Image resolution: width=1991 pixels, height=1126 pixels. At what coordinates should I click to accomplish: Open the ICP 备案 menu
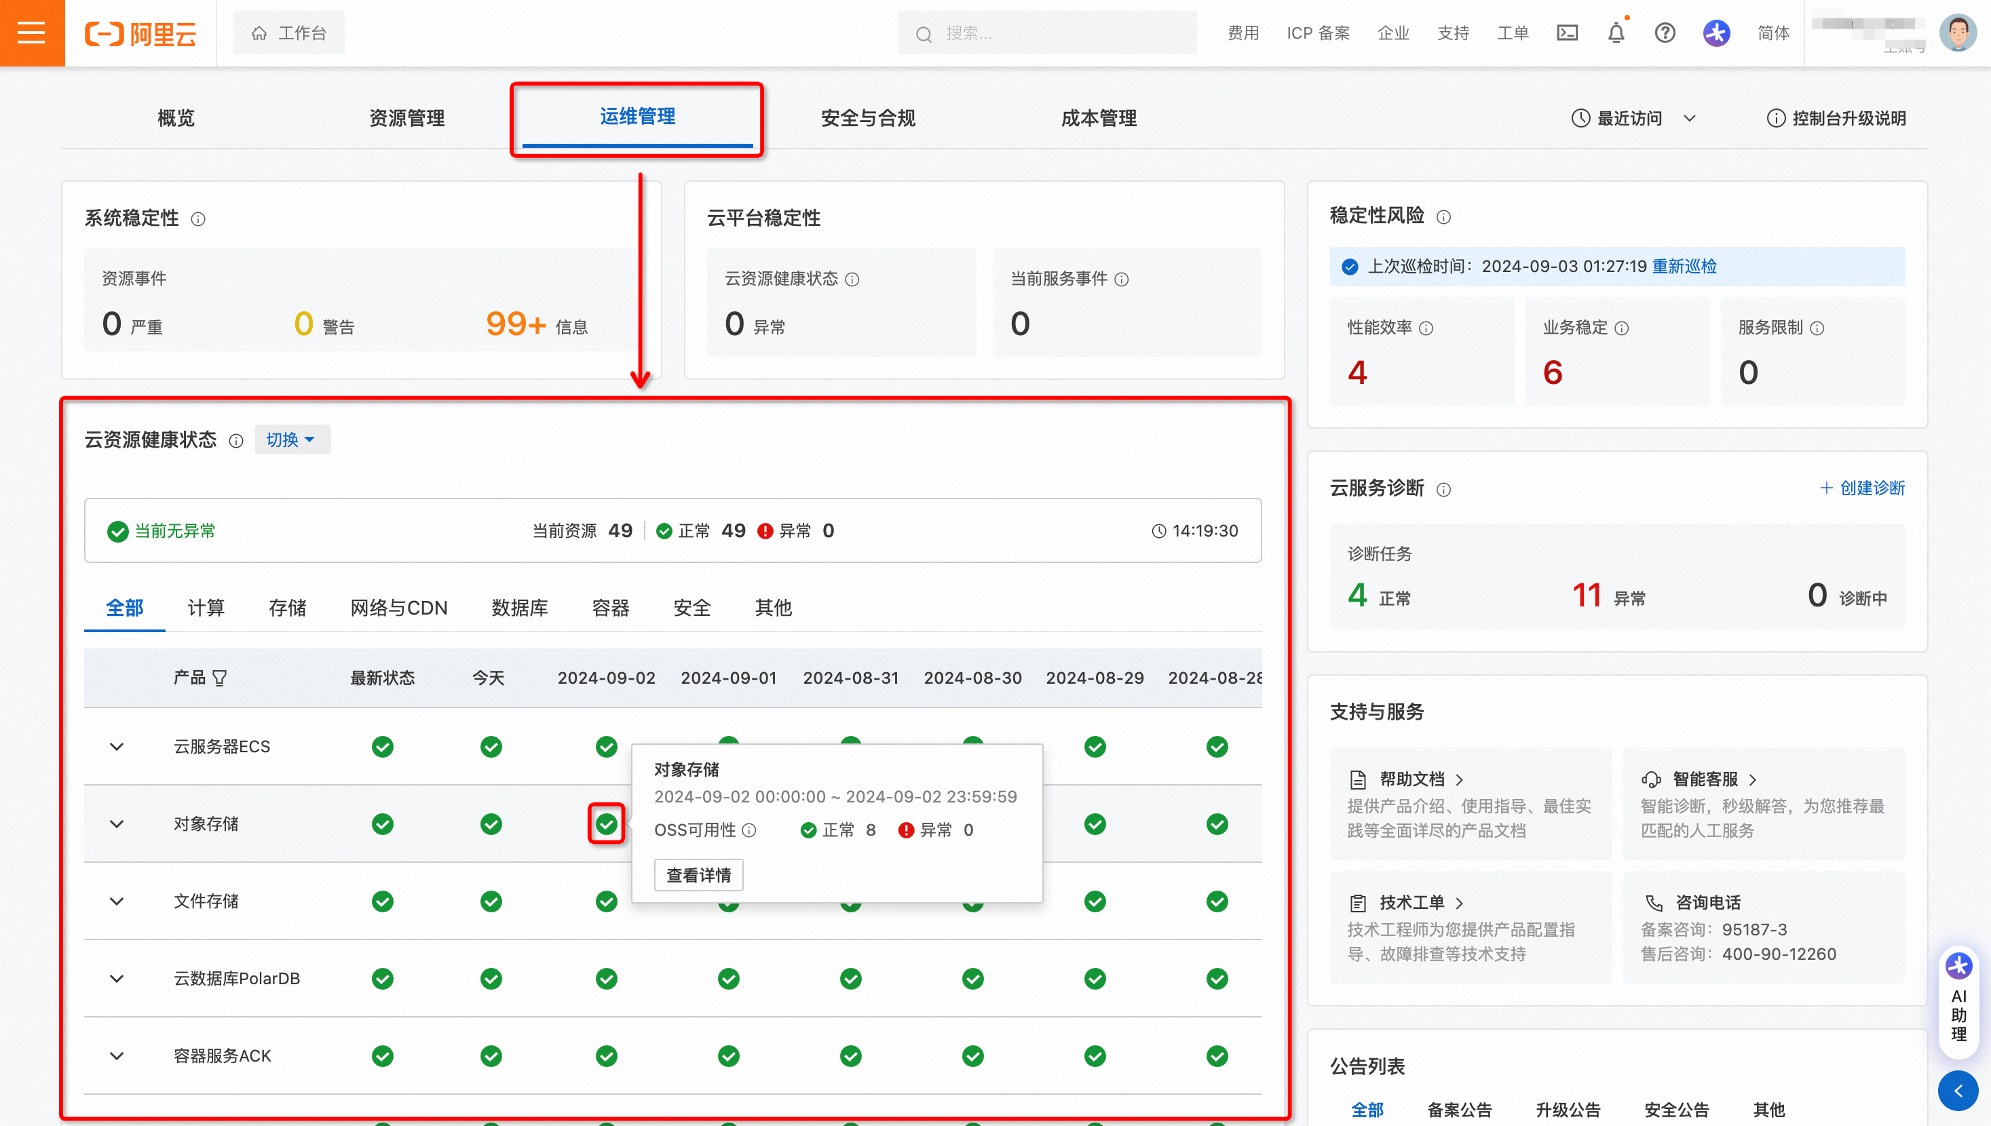pos(1318,33)
